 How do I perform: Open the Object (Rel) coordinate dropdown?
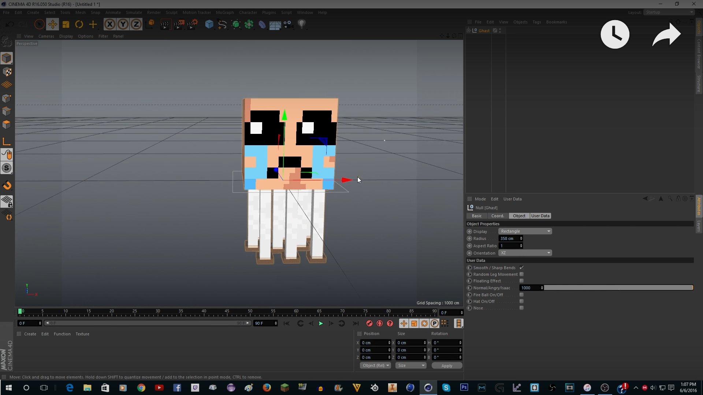376,365
